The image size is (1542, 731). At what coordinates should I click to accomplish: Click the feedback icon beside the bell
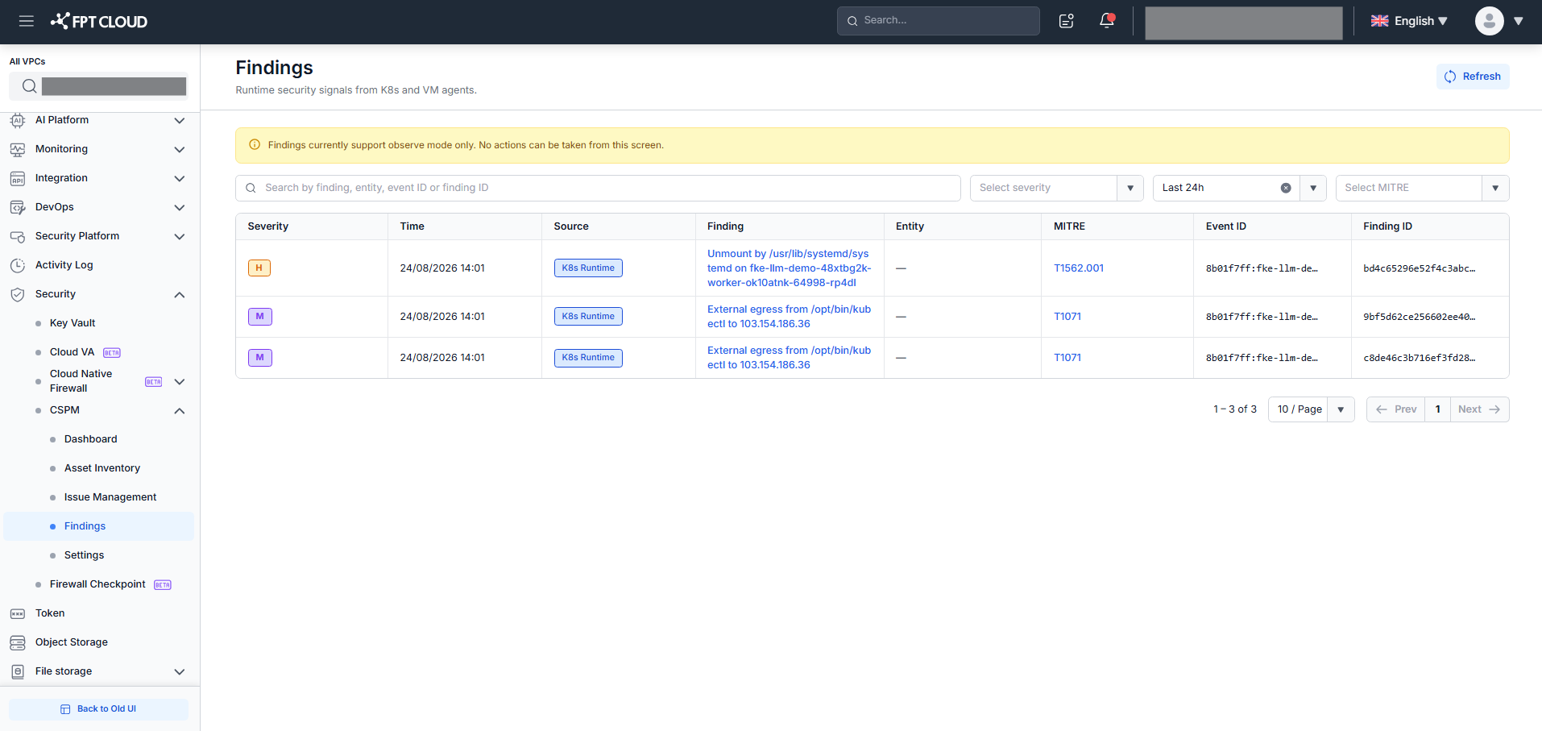pos(1067,21)
